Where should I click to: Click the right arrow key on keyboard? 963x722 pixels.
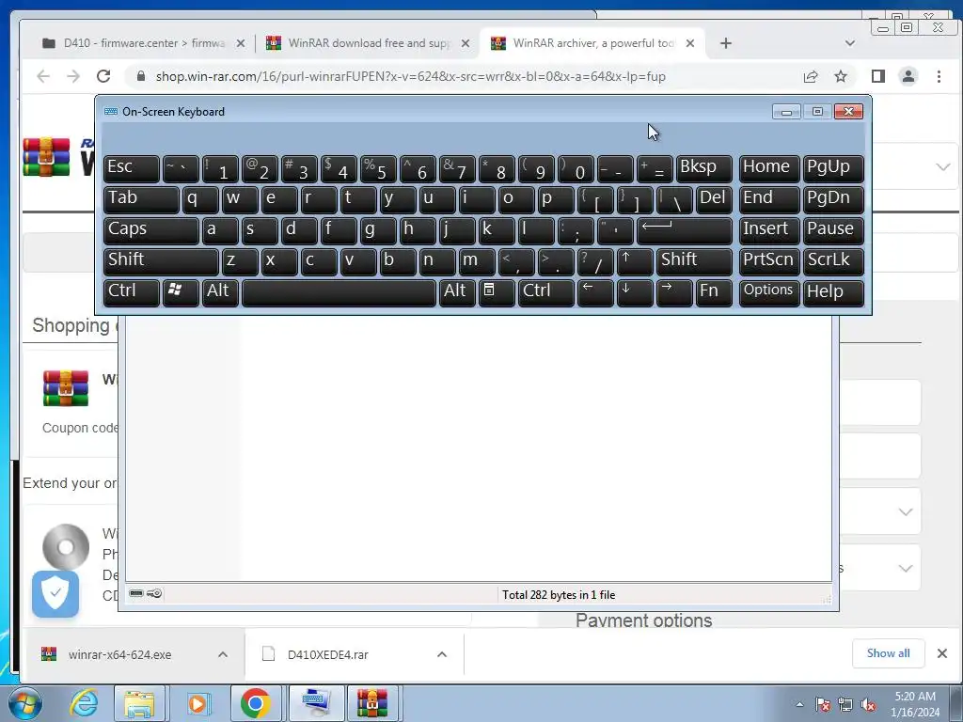pyautogui.click(x=673, y=293)
